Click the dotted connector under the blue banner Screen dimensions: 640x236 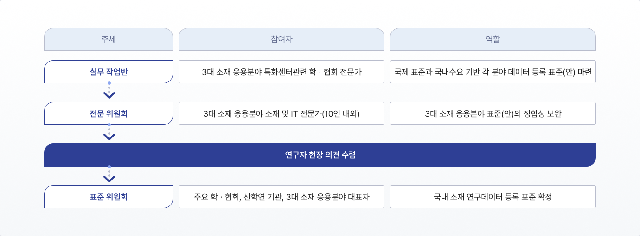click(x=109, y=171)
